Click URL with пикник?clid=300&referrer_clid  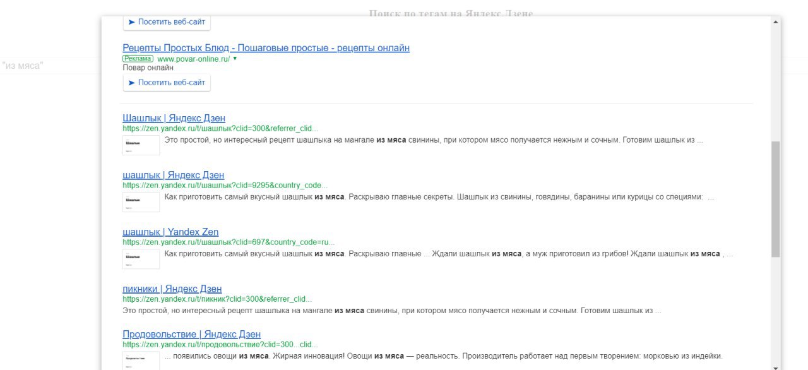[217, 299]
